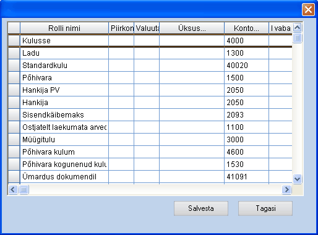Select the Ostjatelt laekumata arved cell
The image size is (318, 235).
64,127
